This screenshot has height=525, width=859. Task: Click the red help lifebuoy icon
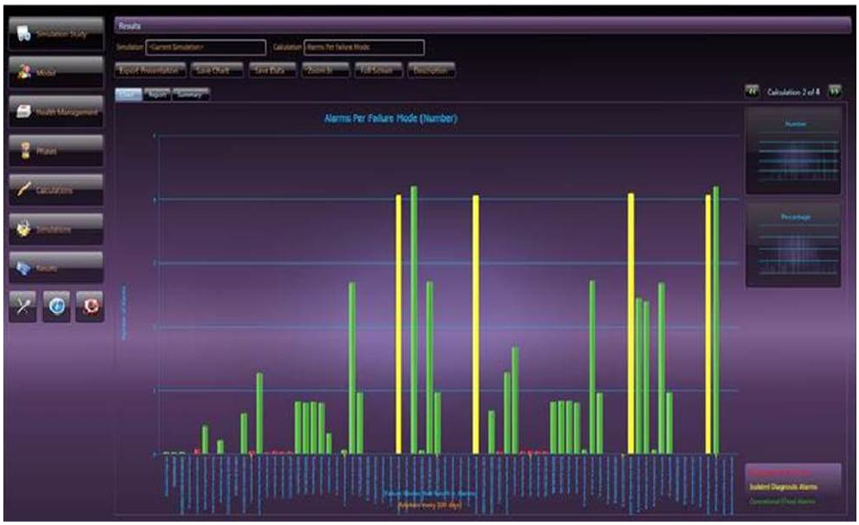[89, 307]
